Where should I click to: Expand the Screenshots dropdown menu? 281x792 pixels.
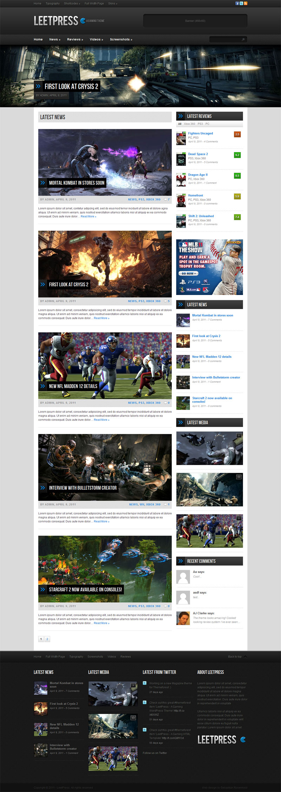pyautogui.click(x=121, y=39)
